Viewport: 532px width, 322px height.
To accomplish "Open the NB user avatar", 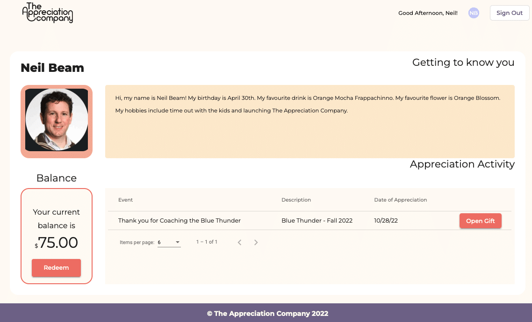I will pyautogui.click(x=473, y=13).
